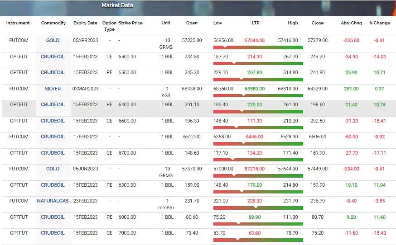
Task: Click high price 57416.00
Action: (288, 40)
